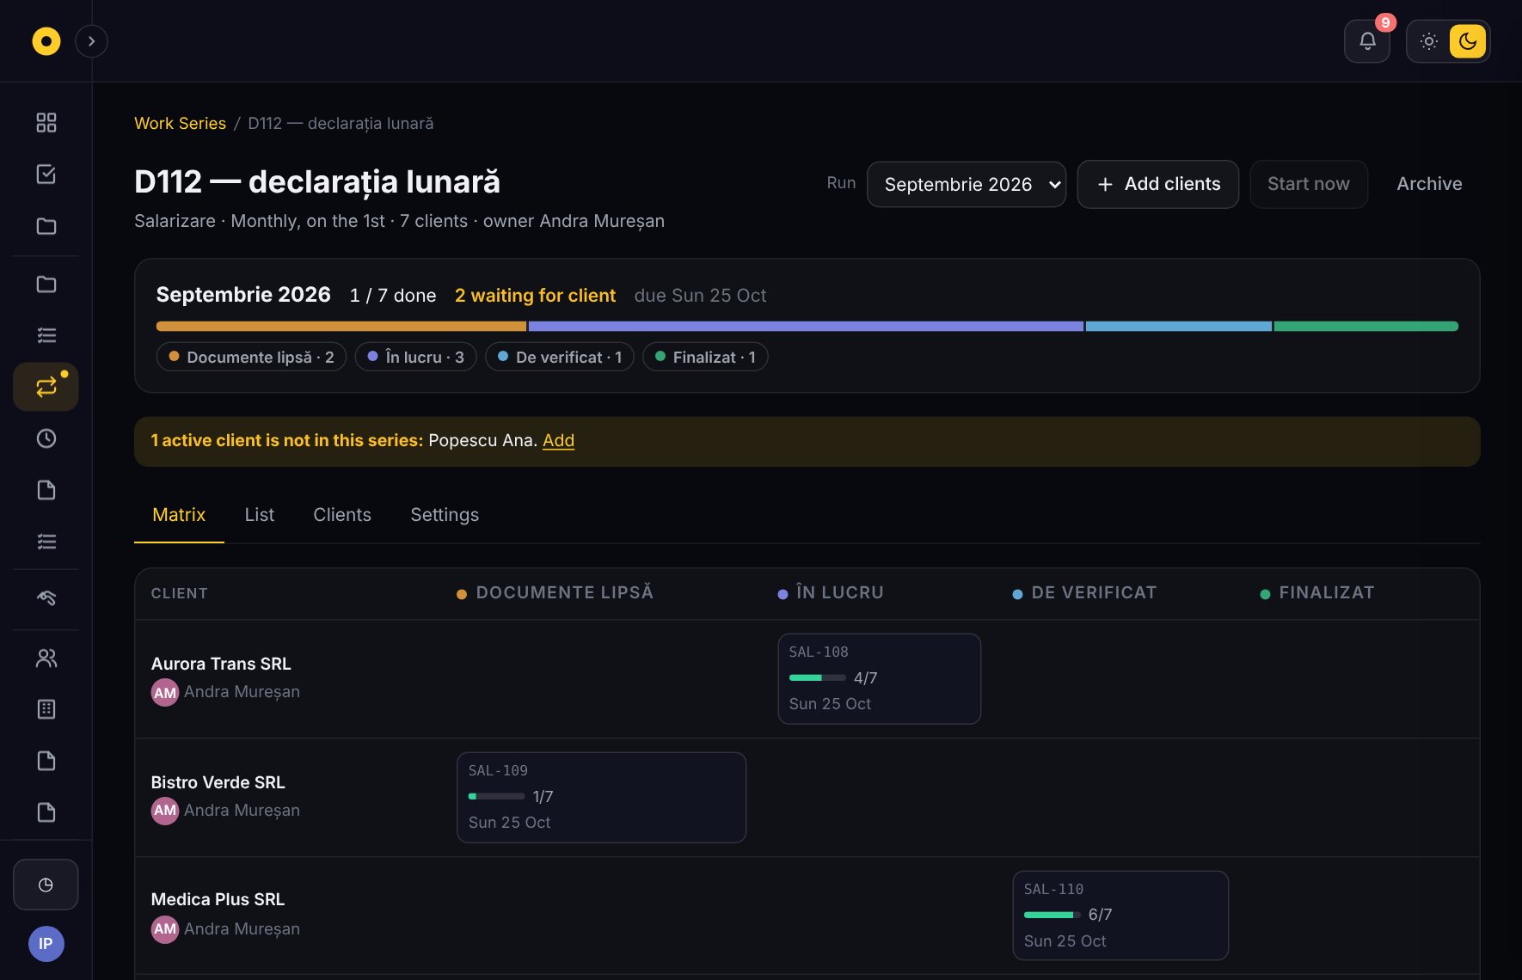Open task card SAL-108
Viewport: 1522px width, 980px height.
[879, 679]
